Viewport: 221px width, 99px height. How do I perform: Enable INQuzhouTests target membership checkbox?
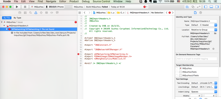[177, 72]
